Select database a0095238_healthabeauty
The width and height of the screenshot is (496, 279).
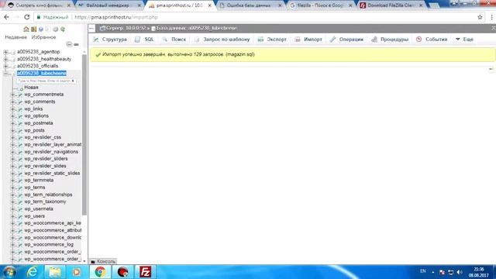44,59
